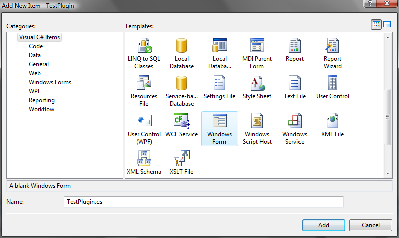Pick the highlighted Windows Form template
The width and height of the screenshot is (399, 238).
(219, 129)
